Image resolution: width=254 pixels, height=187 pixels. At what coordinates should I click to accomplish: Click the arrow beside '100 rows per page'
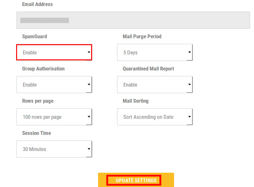coord(89,117)
